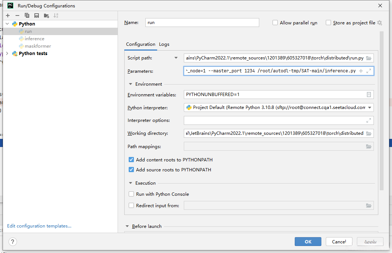The height and width of the screenshot is (253, 392).
Task: Open the Script path type dropdown arrow
Action: coord(176,58)
